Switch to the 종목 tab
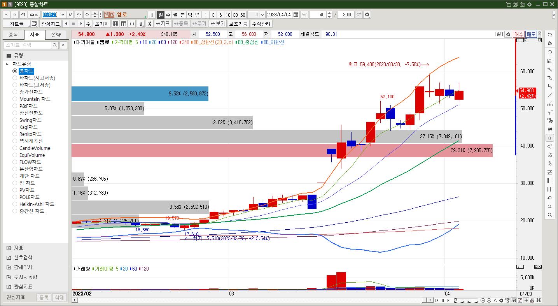The image size is (558, 306). tap(13, 34)
